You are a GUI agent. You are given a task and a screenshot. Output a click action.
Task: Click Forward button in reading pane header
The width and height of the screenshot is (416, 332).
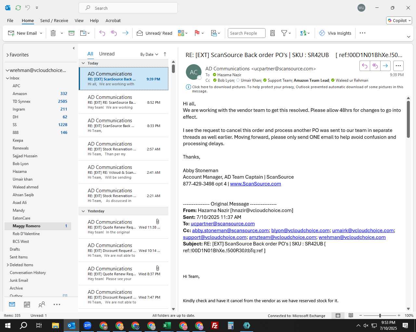coord(385,66)
